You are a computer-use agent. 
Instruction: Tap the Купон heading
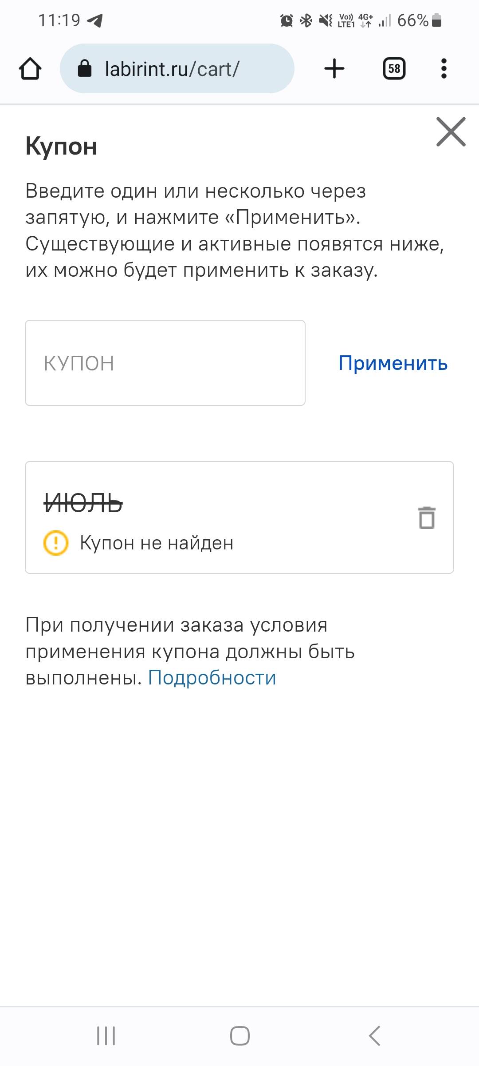[x=61, y=146]
